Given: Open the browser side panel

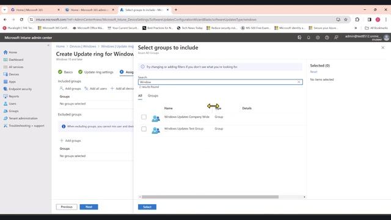Looking at the screenshot, I should tap(369, 20).
